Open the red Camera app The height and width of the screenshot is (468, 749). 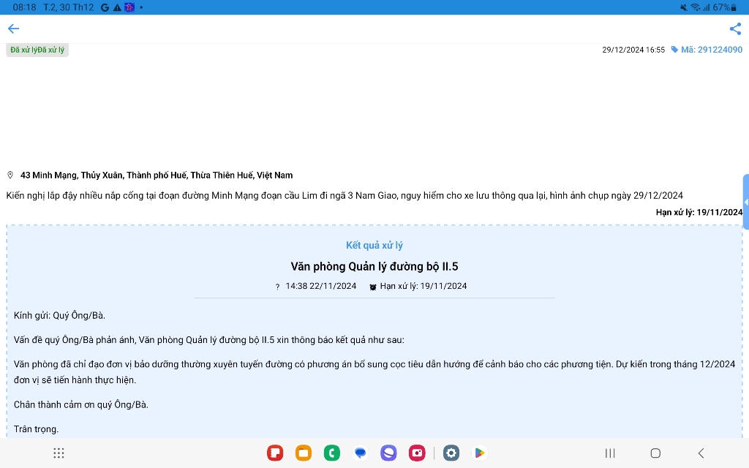pyautogui.click(x=417, y=453)
